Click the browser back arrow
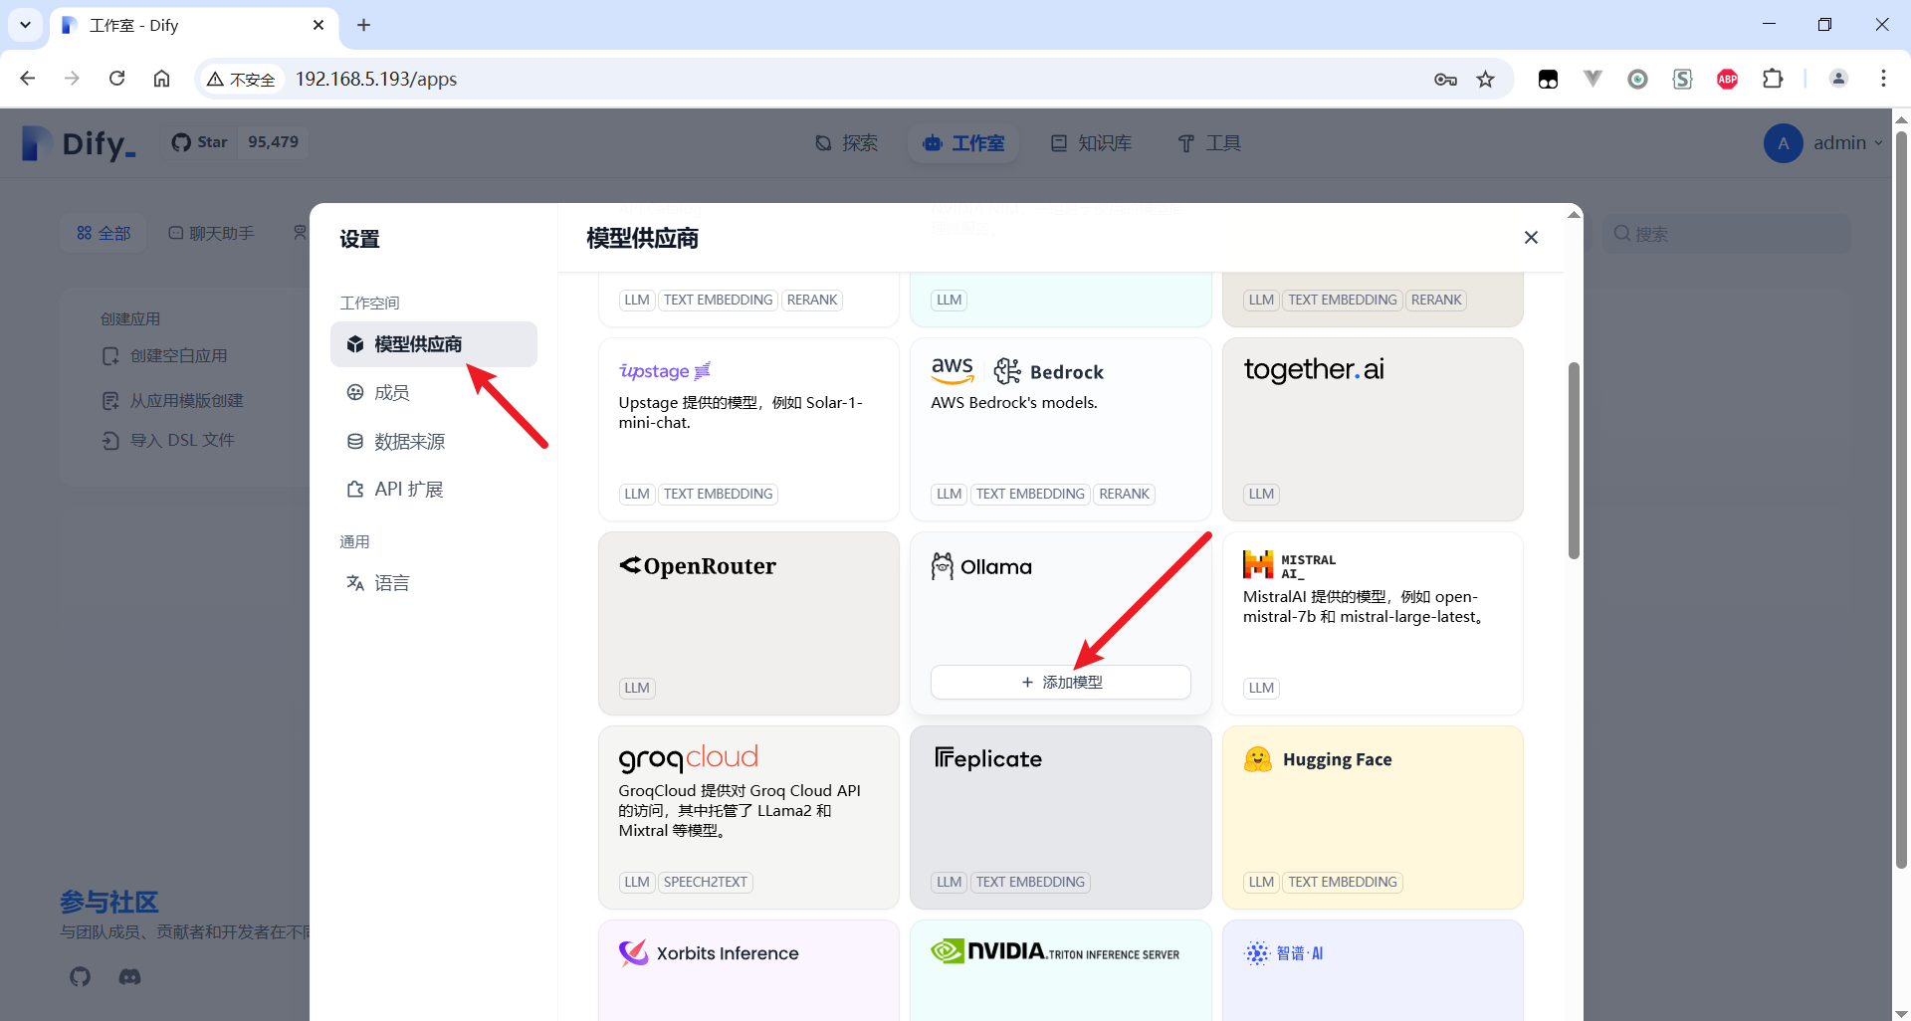 (28, 79)
